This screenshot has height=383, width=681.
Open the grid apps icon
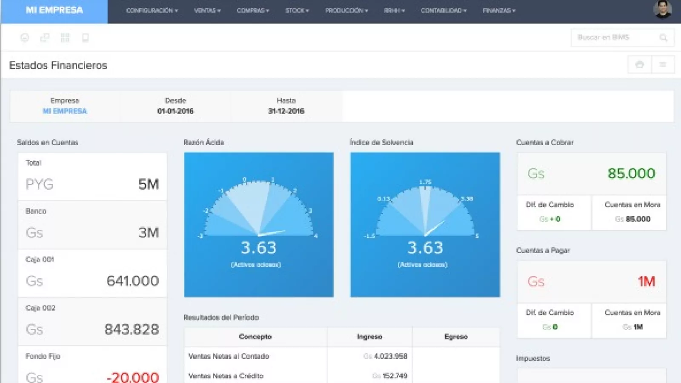[x=65, y=38]
